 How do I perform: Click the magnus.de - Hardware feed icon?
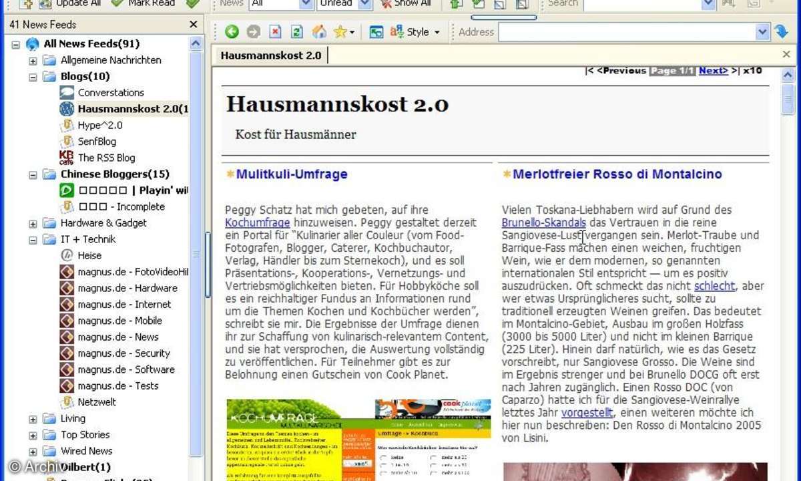[x=67, y=288]
